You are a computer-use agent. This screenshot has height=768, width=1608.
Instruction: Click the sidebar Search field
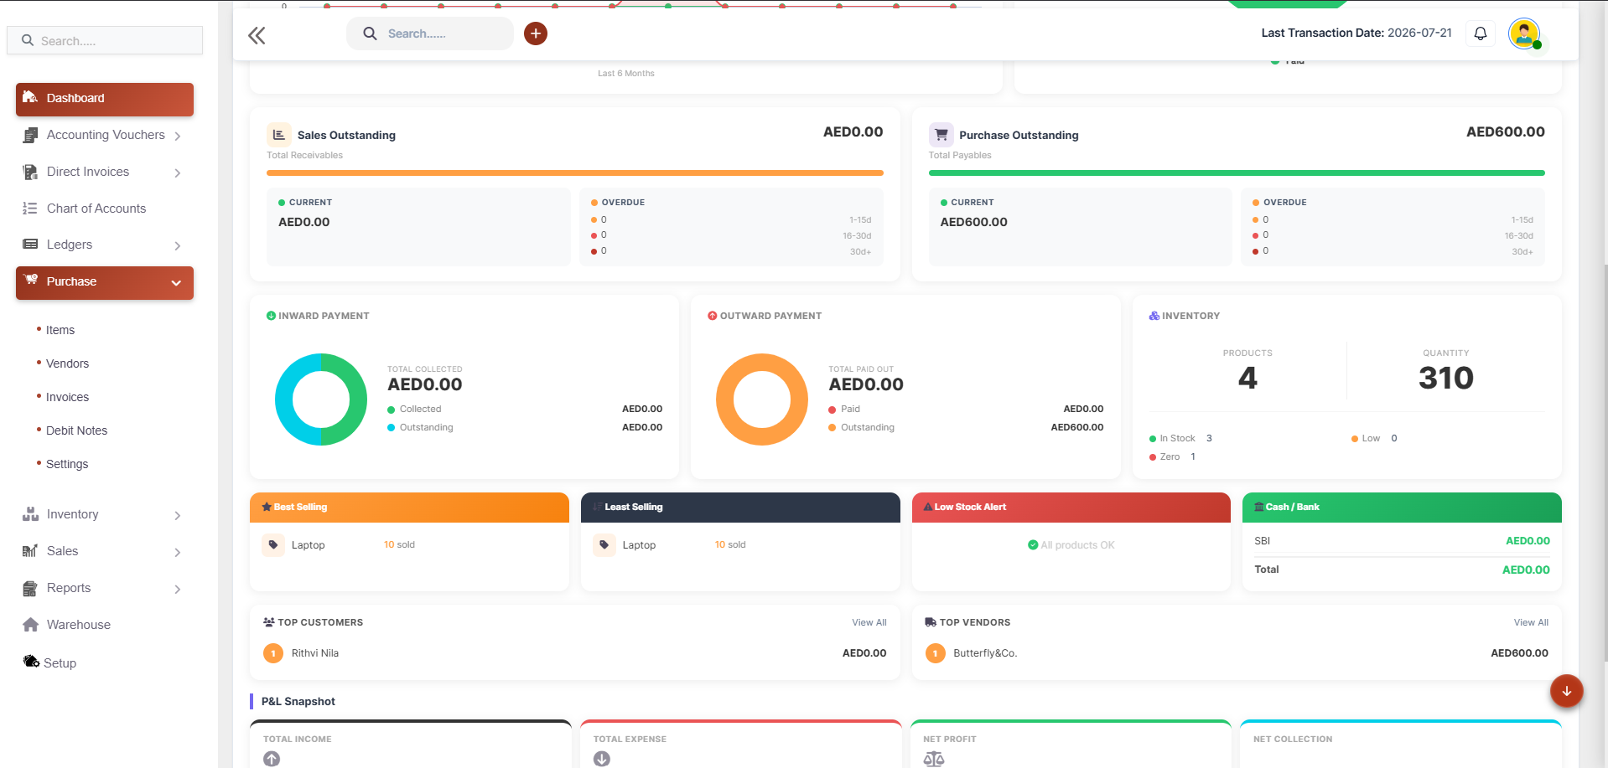point(105,40)
